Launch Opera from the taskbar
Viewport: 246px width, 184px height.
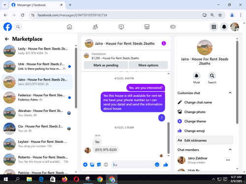point(76,179)
